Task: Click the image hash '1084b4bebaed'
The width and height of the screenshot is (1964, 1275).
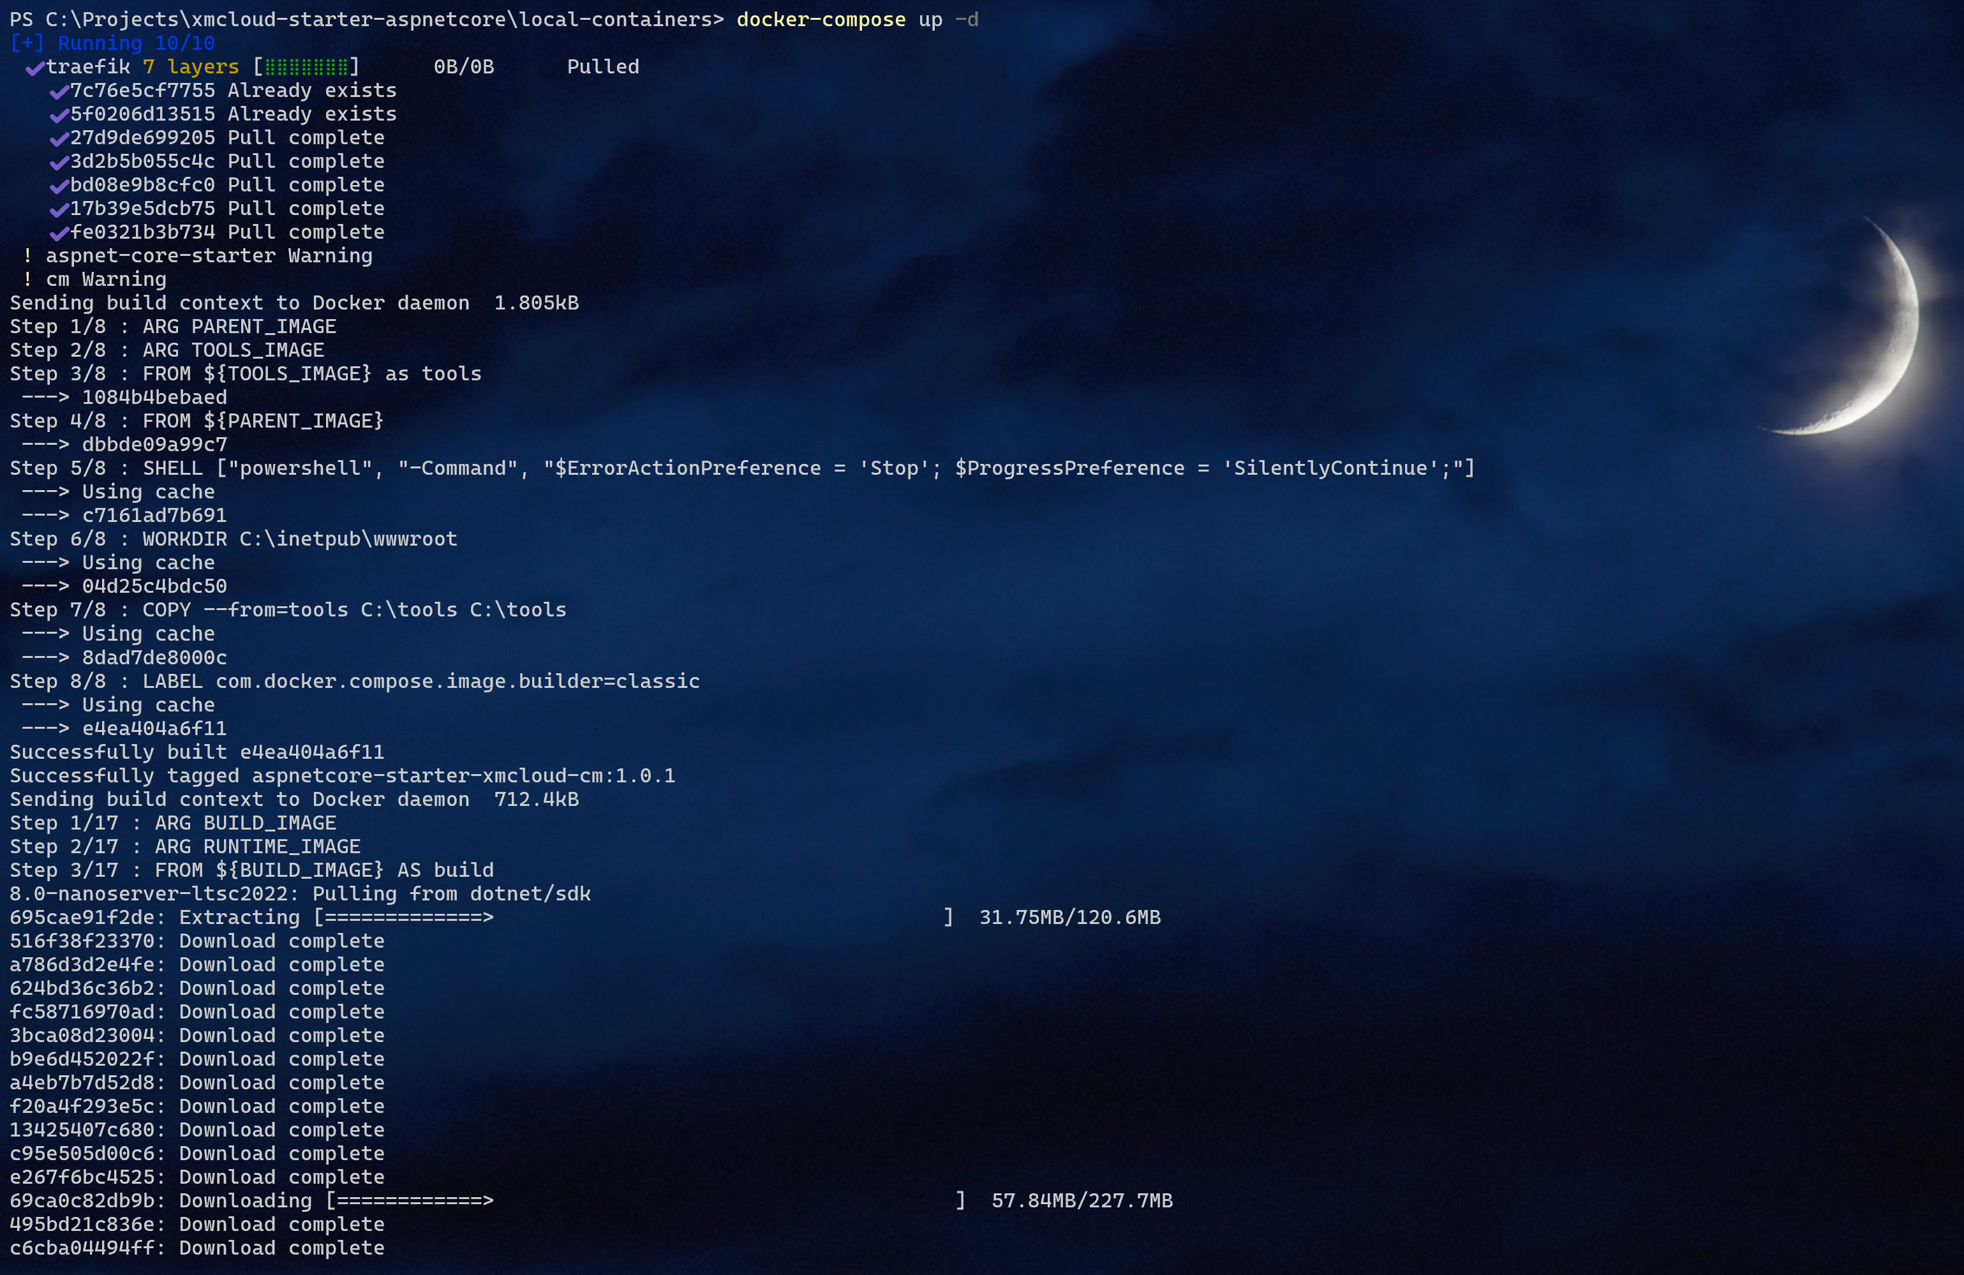Action: 154,398
